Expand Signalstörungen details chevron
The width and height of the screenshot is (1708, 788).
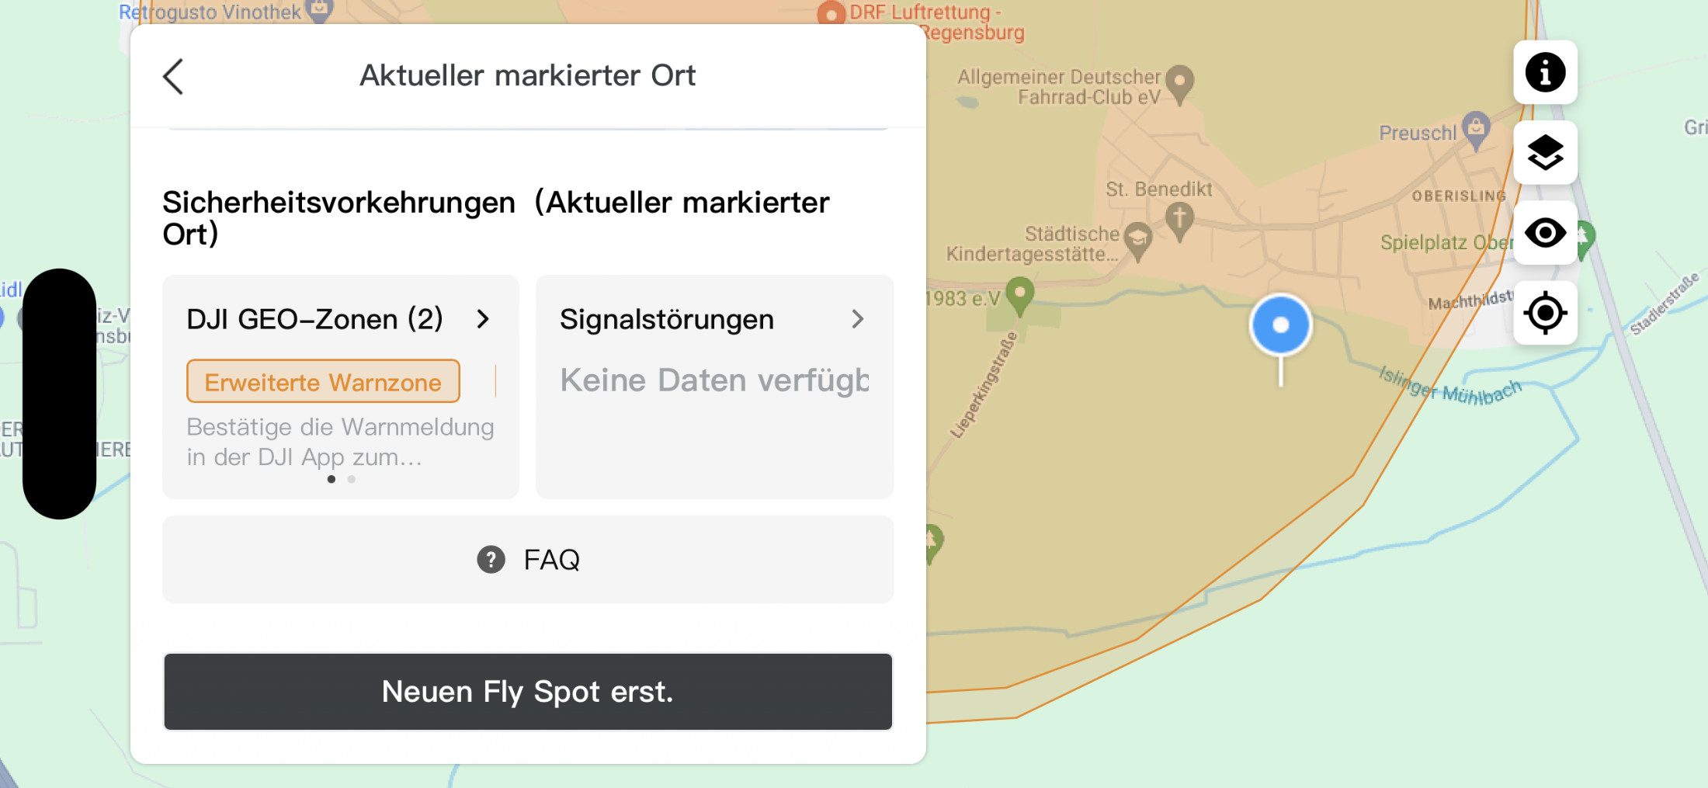pyautogui.click(x=857, y=319)
